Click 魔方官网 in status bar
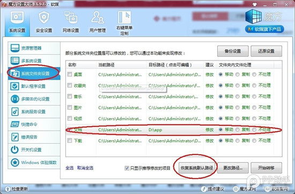295x194 pixels. 245,189
